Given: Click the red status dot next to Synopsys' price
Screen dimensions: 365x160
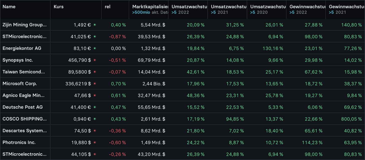Looking at the screenshot, I should [x=95, y=60].
